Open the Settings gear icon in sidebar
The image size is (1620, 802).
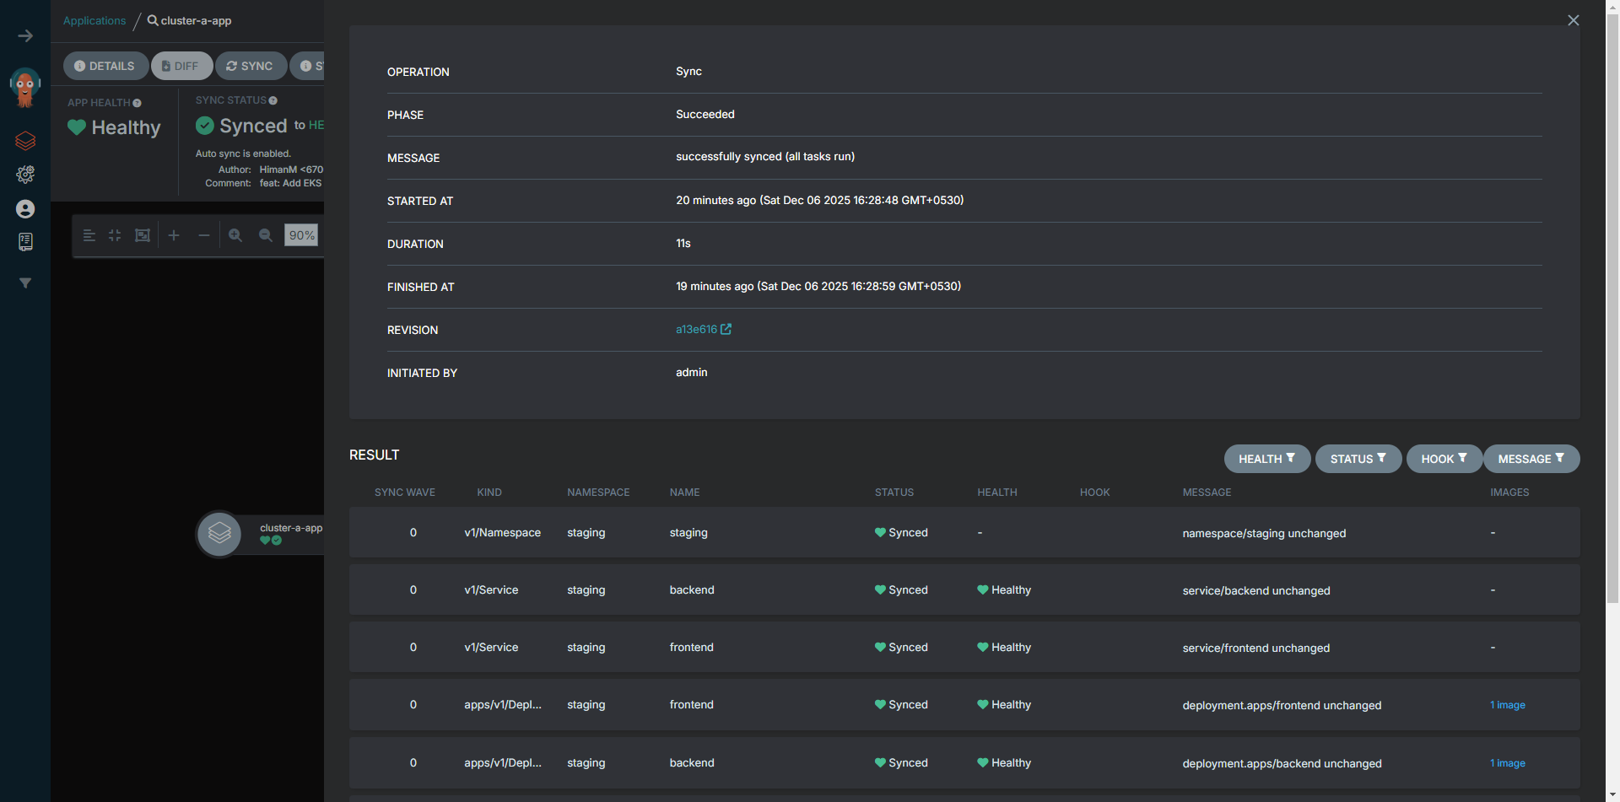coord(24,175)
